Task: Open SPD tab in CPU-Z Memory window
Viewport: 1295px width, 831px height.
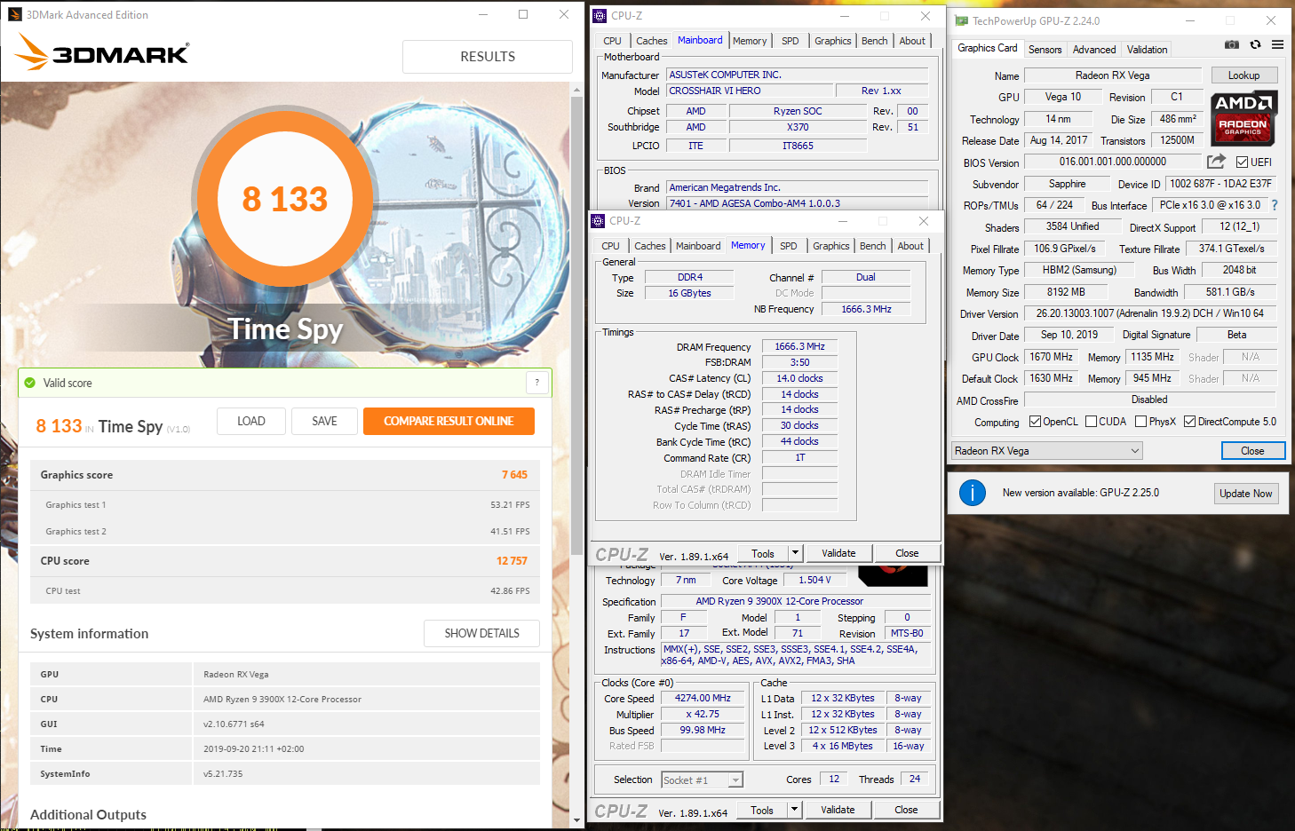Action: point(788,246)
